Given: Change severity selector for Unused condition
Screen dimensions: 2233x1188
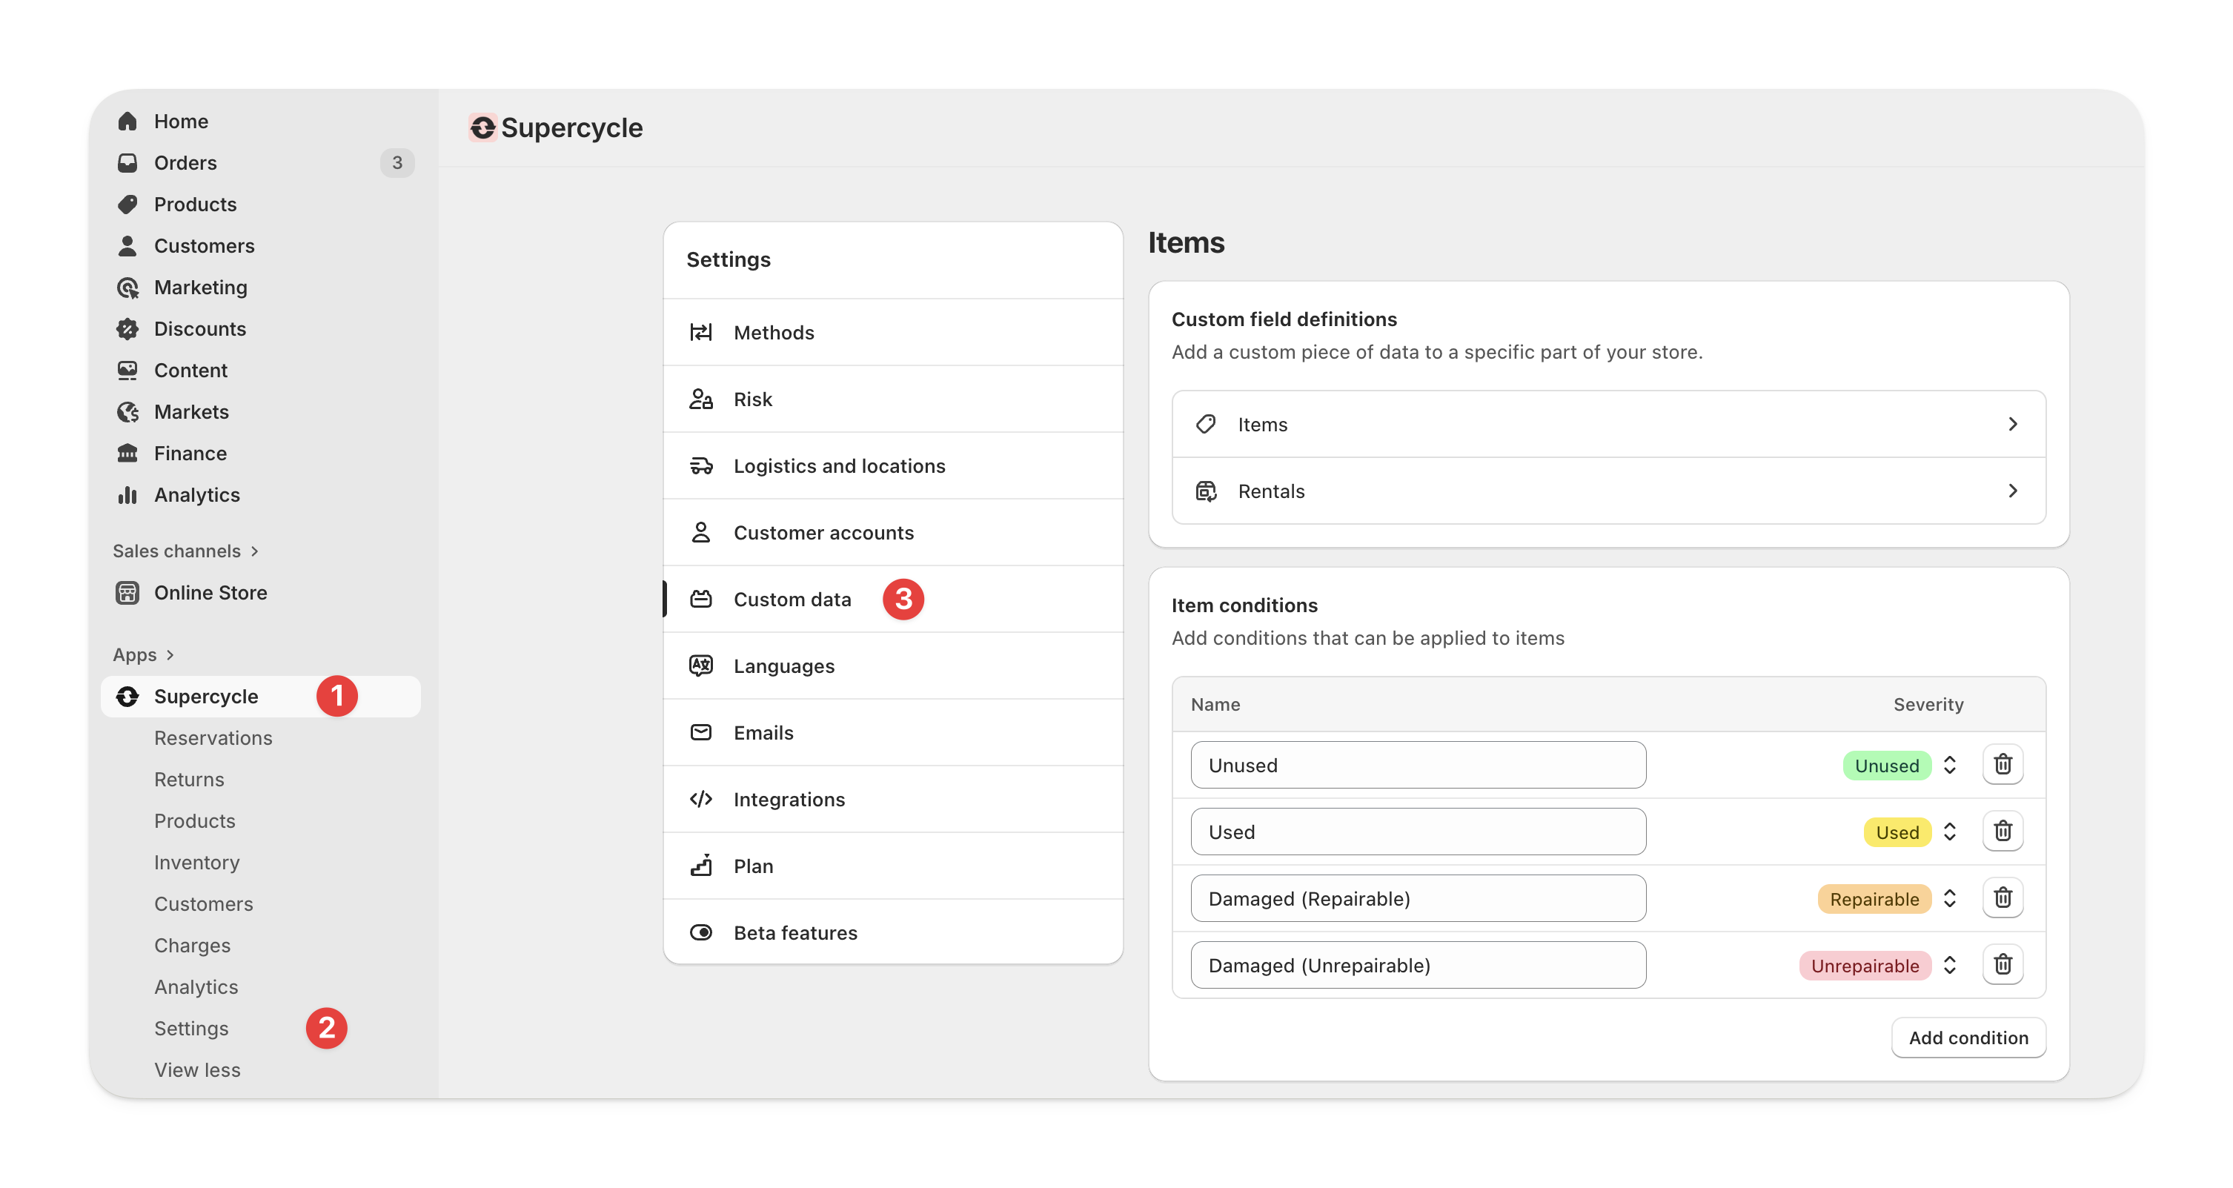Looking at the screenshot, I should click(x=1950, y=765).
